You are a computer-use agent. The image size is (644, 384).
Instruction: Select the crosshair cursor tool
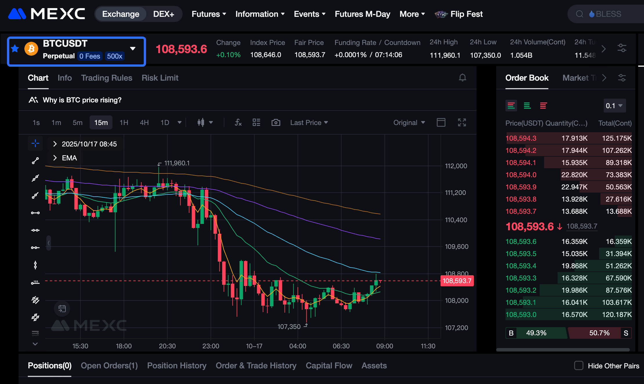coord(35,143)
